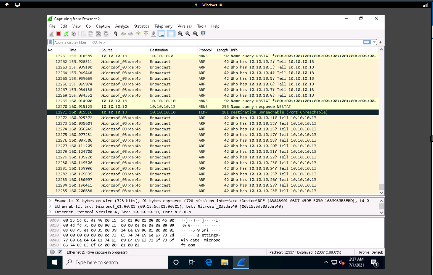
Task: Toggle packet list colorization
Action: [171, 34]
